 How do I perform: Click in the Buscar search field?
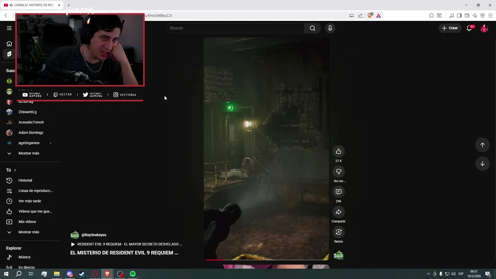[x=235, y=28]
